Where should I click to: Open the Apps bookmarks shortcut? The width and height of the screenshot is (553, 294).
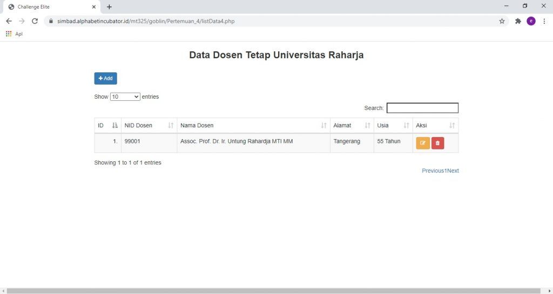[14, 33]
